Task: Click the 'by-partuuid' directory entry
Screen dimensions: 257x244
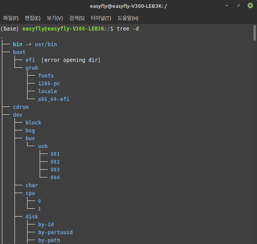Action: [55, 232]
